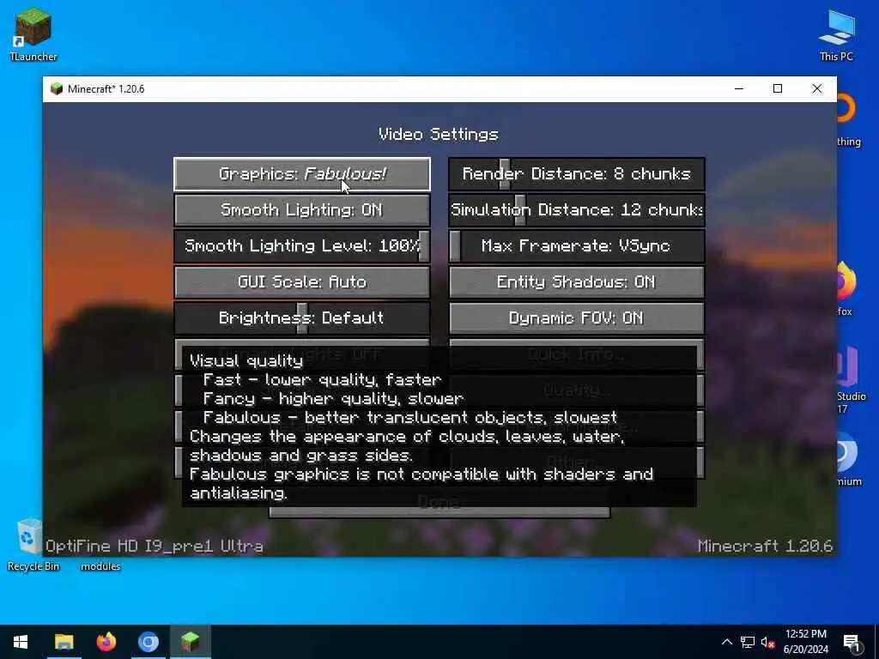Close the Minecraft 1.20.6 window
879x659 pixels.
(x=817, y=88)
